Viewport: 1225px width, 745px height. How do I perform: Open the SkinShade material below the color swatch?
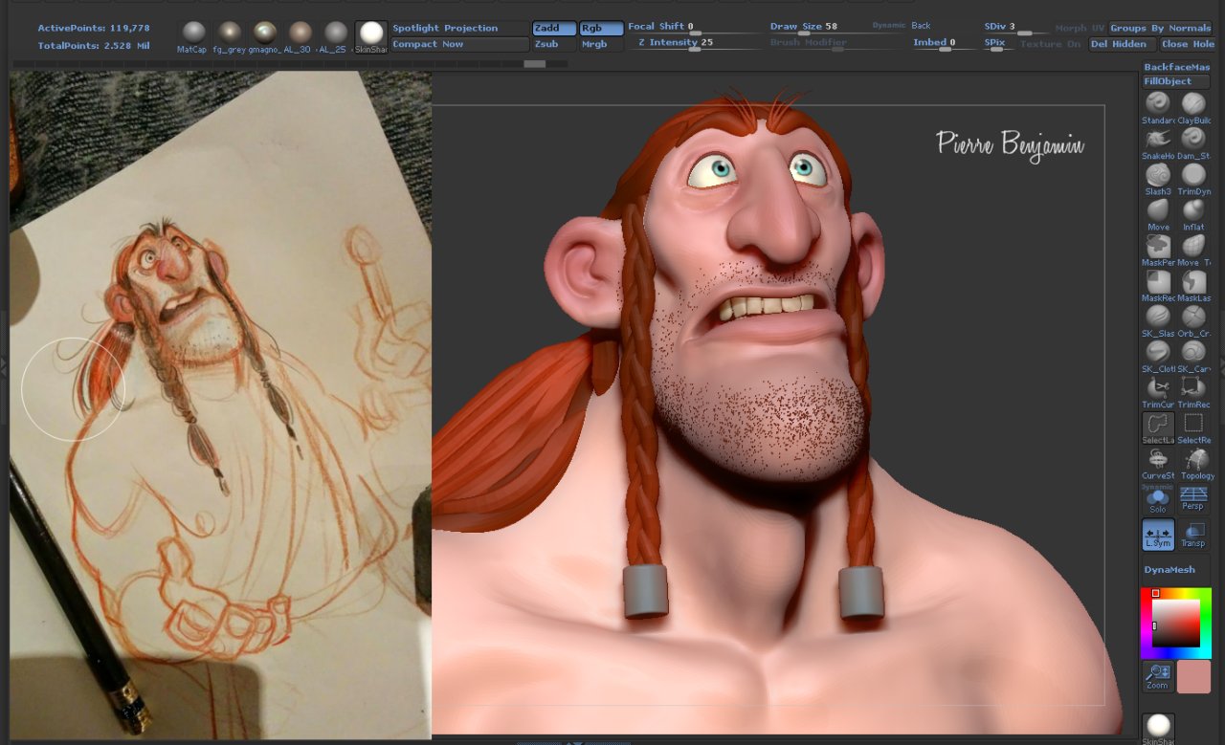click(1158, 729)
